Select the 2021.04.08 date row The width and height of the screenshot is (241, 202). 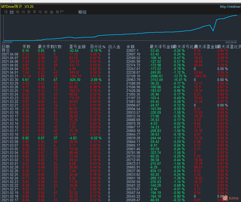click(x=10, y=54)
